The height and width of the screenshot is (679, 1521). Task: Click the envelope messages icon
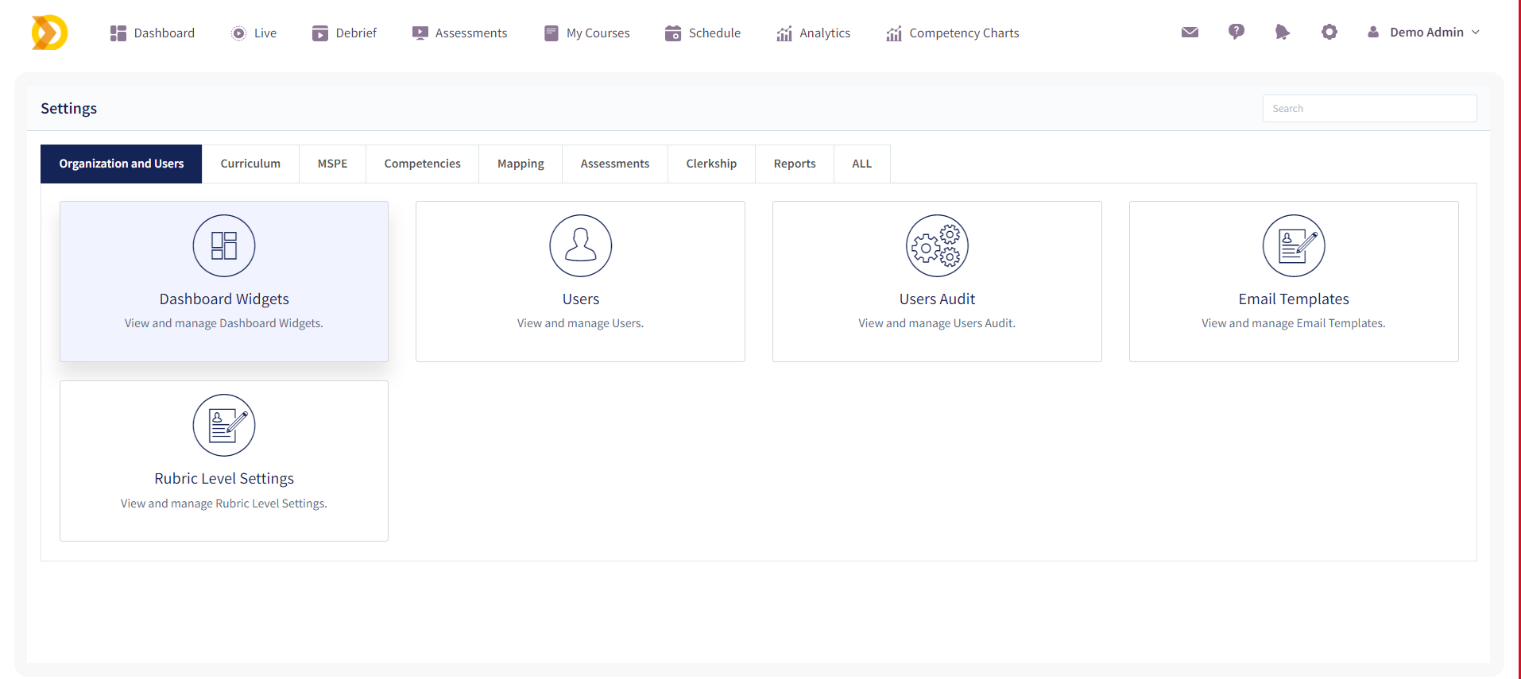1190,33
